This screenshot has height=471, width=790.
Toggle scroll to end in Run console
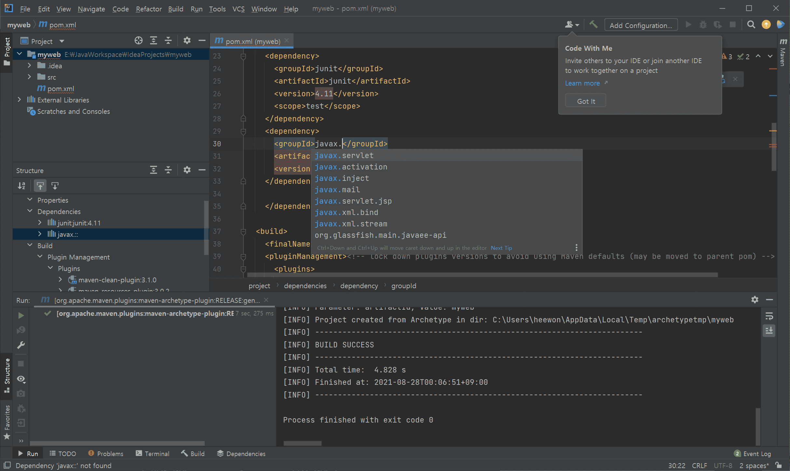pos(769,331)
